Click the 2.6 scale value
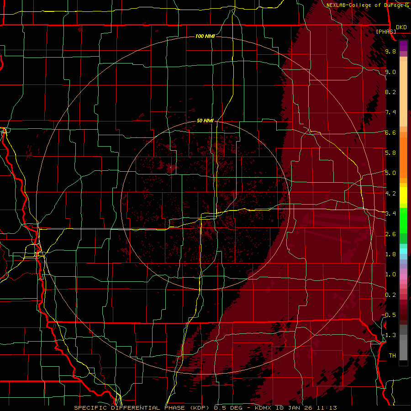 pos(390,234)
